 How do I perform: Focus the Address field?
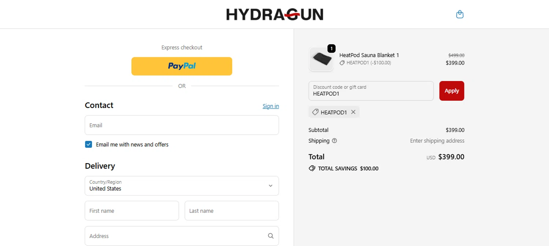pos(182,236)
